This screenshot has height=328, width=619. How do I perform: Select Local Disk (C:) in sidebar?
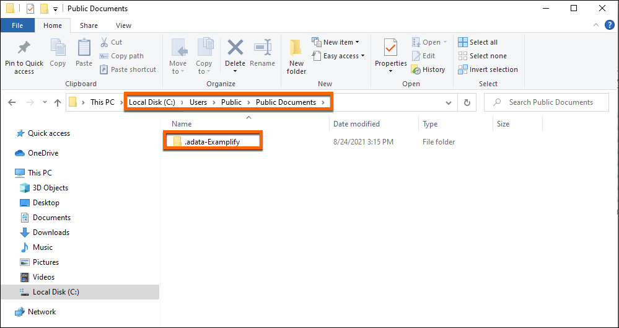point(79,292)
